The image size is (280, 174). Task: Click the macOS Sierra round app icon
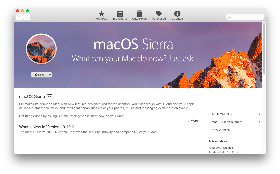coord(41,49)
